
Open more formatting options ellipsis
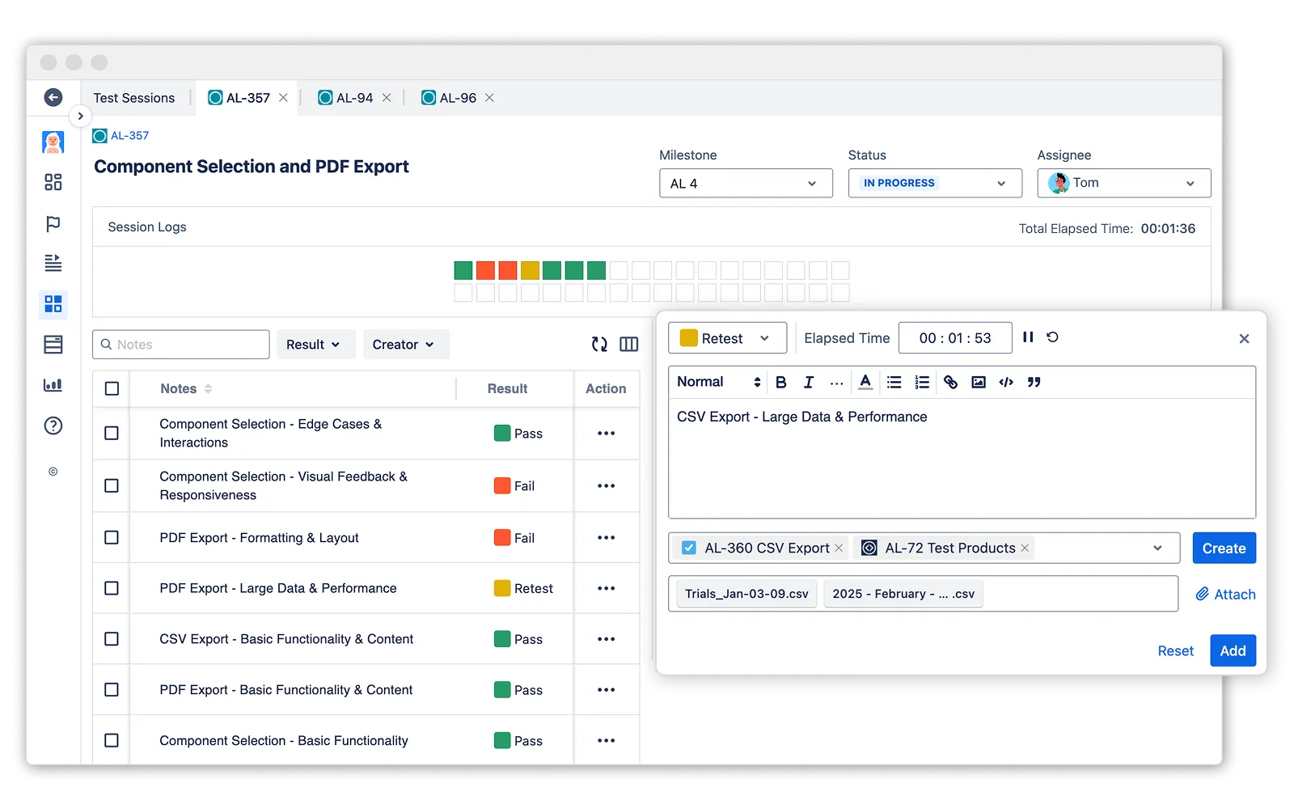tap(836, 383)
